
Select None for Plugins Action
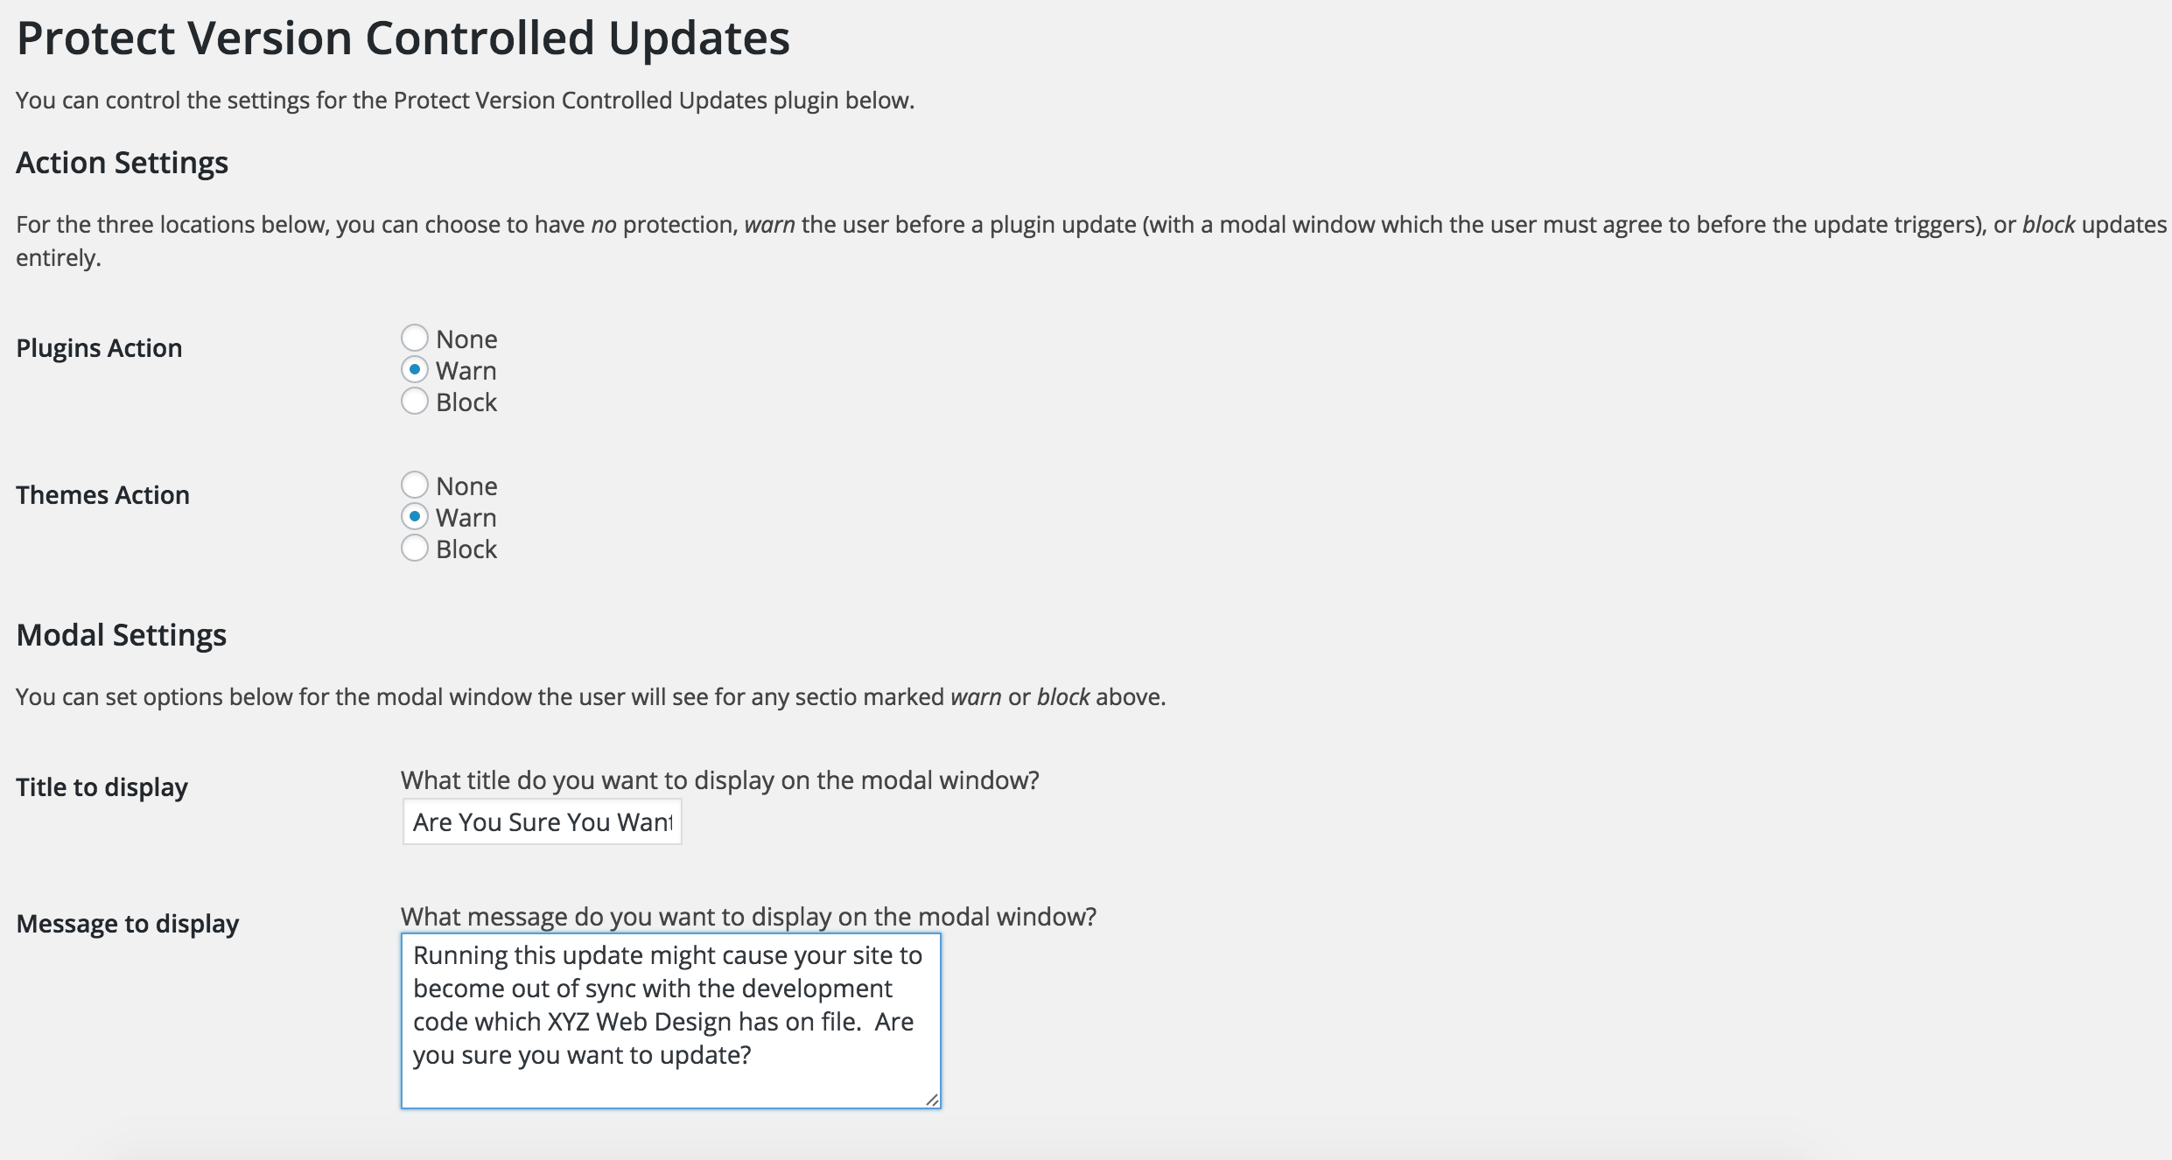(414, 338)
